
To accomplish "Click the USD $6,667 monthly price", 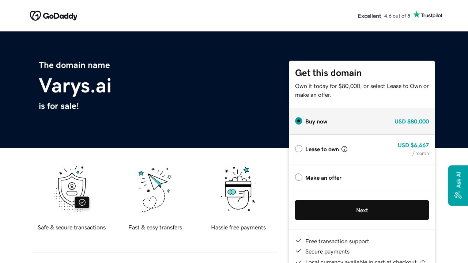I will [x=413, y=145].
